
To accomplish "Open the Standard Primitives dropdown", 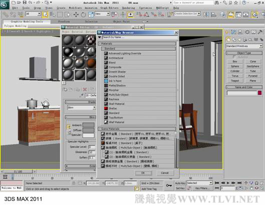I will 244,46.
